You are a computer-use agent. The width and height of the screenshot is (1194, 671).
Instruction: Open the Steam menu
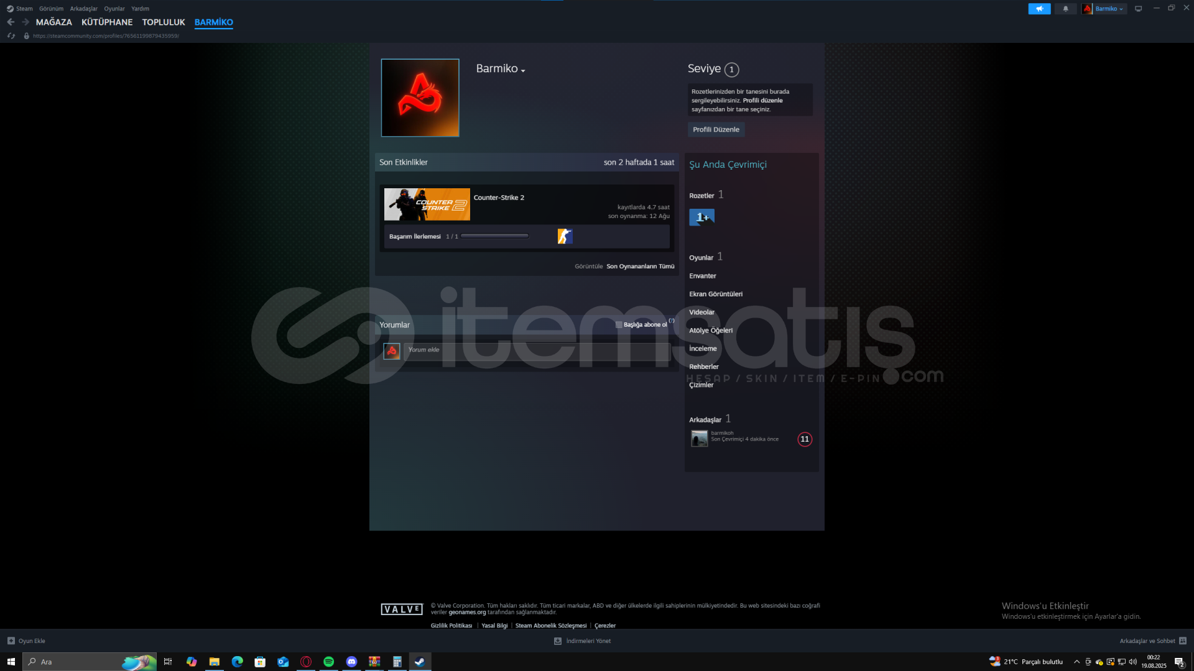[24, 9]
